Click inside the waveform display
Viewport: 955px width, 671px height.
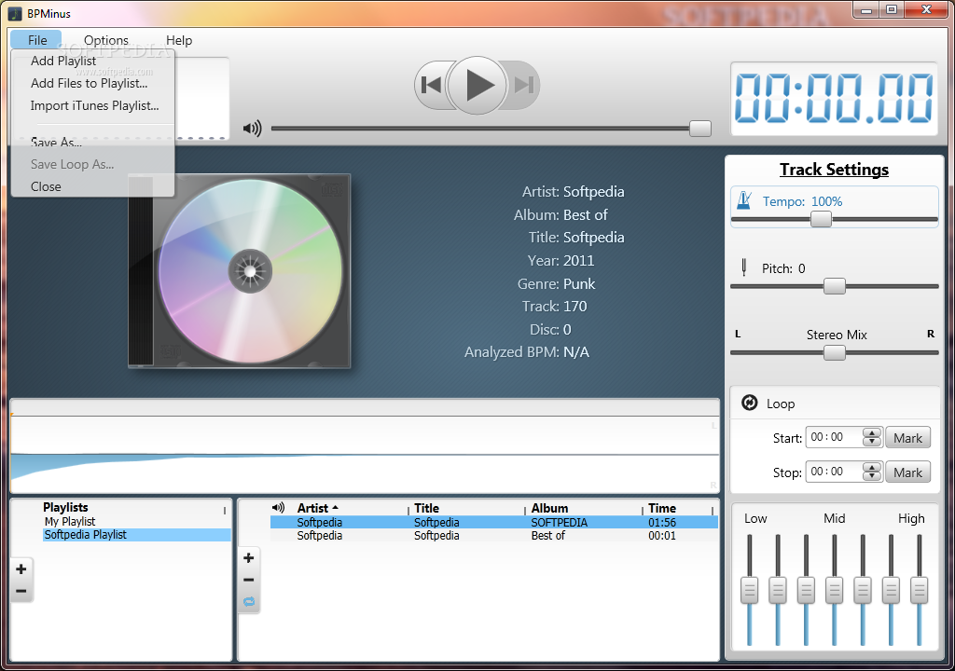[x=365, y=454]
